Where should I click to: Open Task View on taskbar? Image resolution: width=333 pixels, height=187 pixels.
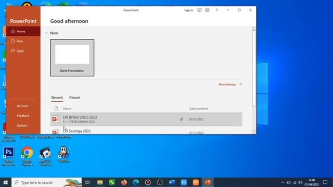87,182
